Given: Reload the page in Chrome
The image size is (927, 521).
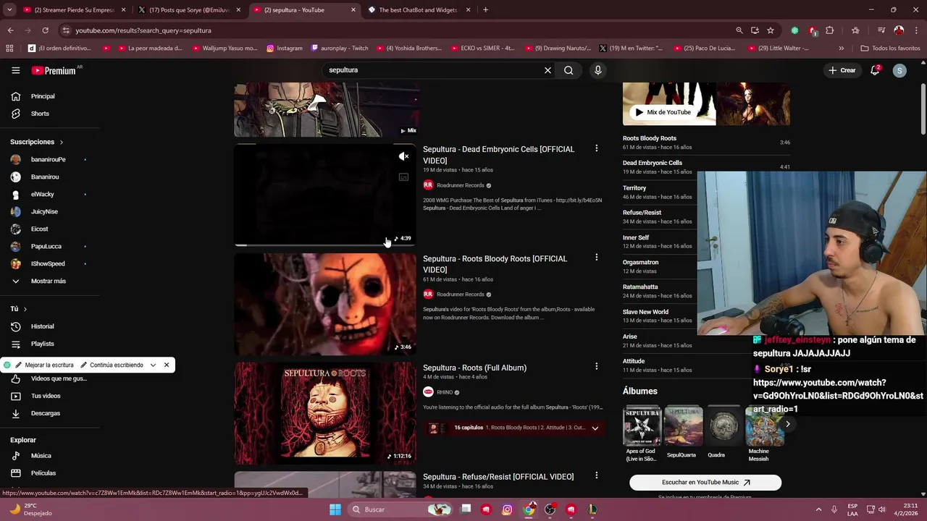Looking at the screenshot, I should click(45, 30).
